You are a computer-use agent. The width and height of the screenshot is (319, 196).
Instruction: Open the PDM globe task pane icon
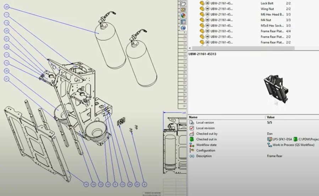[183, 28]
